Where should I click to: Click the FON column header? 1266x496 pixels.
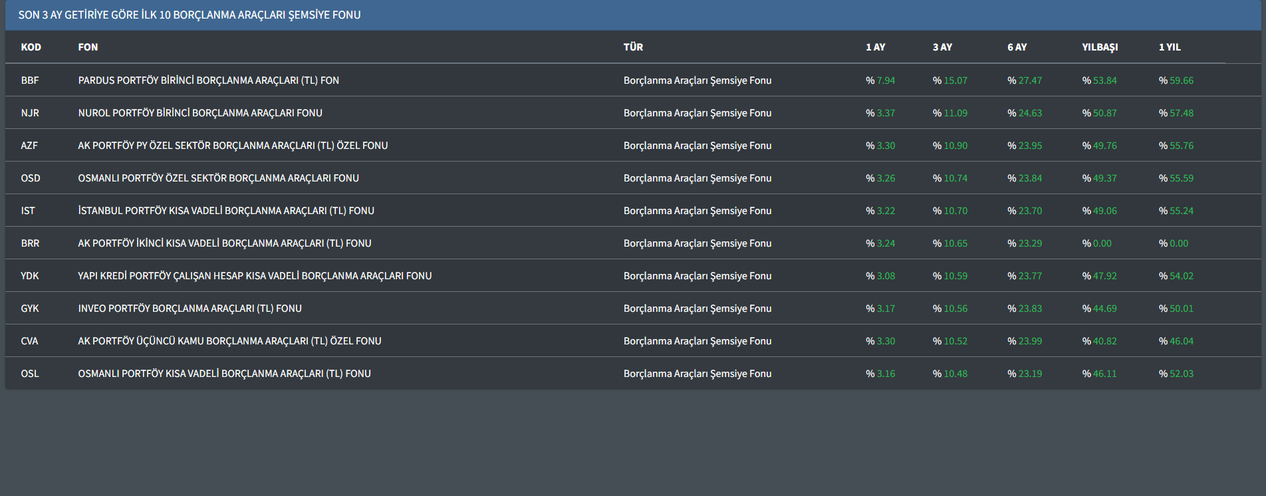[88, 47]
